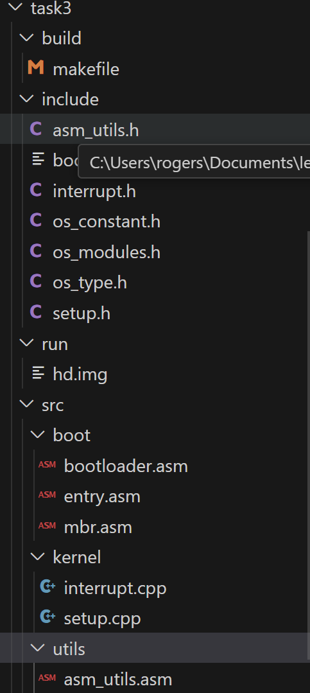The image size is (310, 693).
Task: Click the C++ icon next to setup.cpp
Action: coord(47,617)
